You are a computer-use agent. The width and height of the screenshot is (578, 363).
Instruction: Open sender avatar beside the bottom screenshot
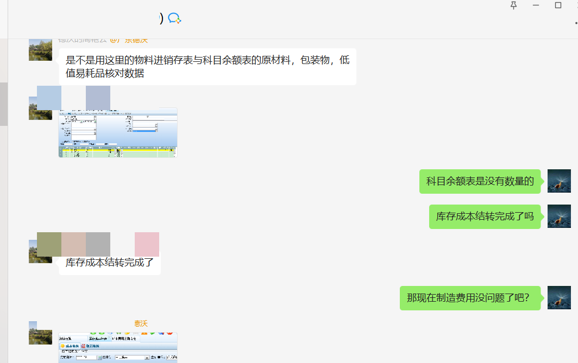[40, 333]
